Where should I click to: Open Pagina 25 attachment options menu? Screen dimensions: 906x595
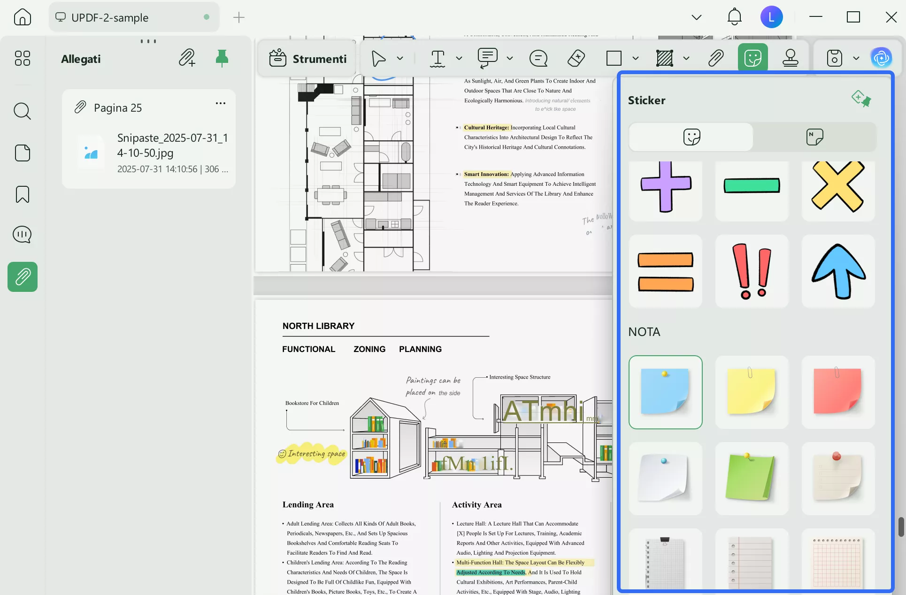tap(220, 103)
